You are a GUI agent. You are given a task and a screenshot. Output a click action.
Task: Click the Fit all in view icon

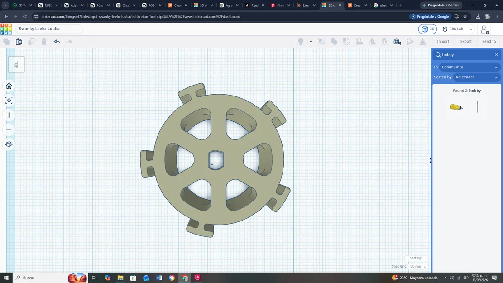coord(9,101)
